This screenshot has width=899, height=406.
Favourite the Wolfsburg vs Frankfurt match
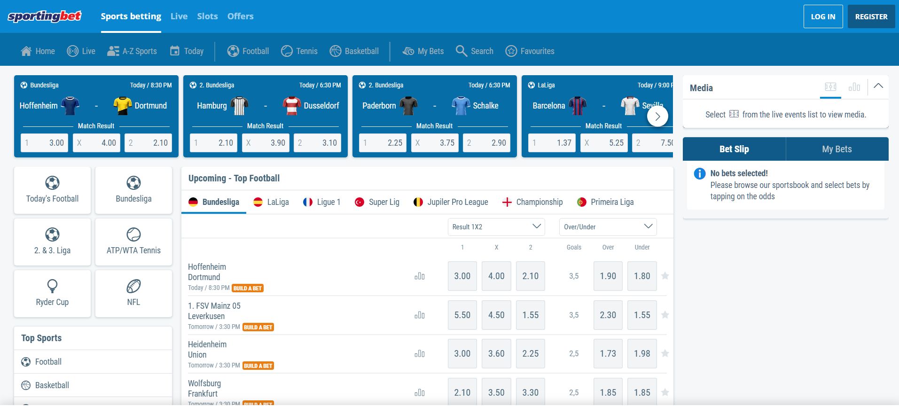click(665, 392)
